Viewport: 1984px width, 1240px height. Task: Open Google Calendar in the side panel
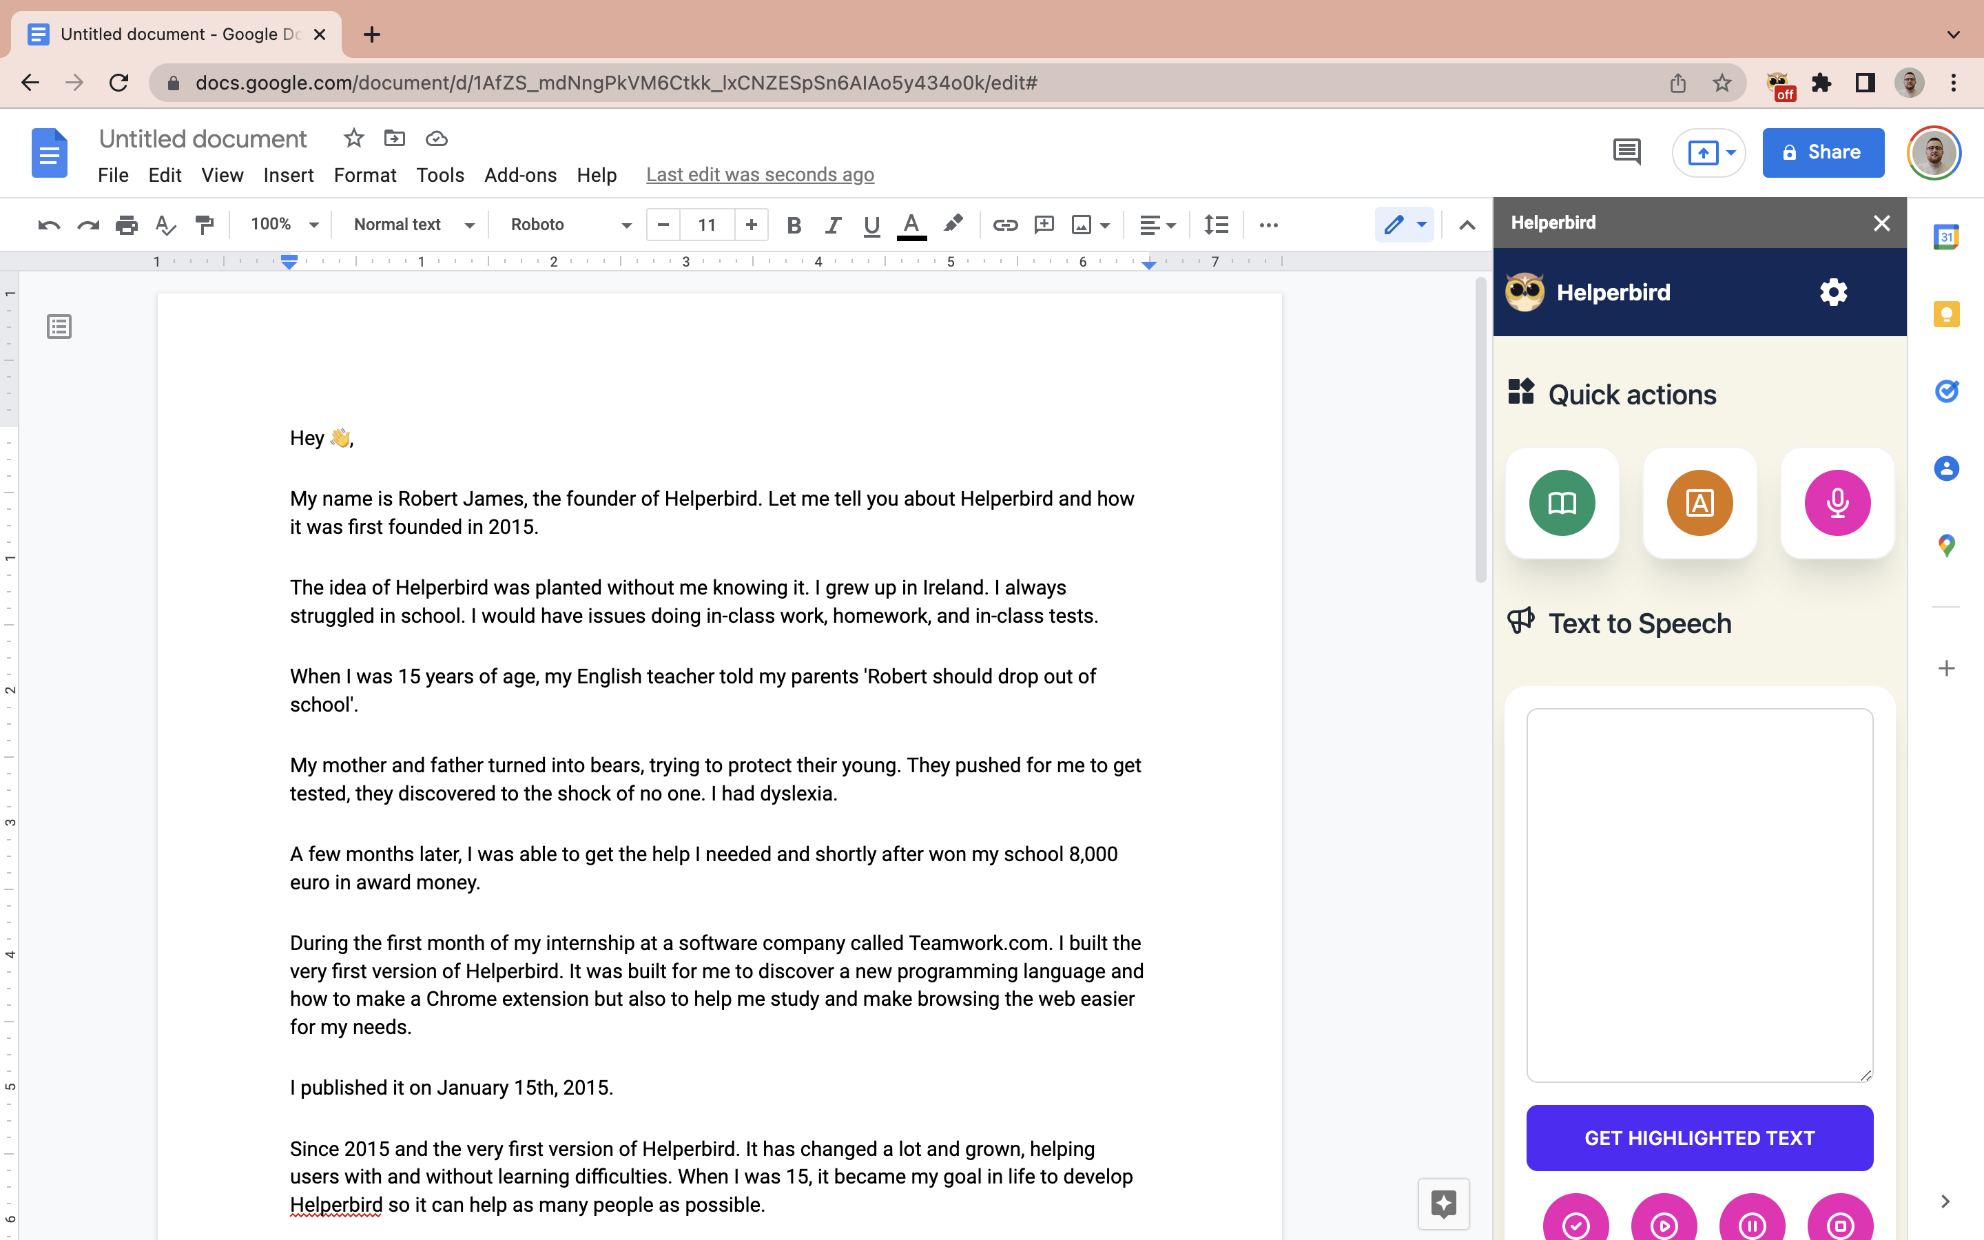(1946, 237)
